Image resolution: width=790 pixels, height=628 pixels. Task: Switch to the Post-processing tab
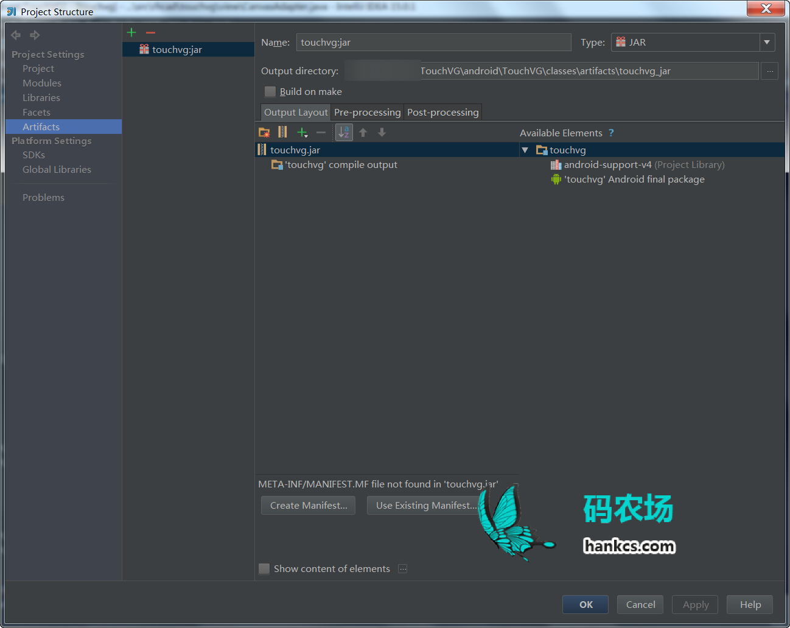click(x=443, y=113)
